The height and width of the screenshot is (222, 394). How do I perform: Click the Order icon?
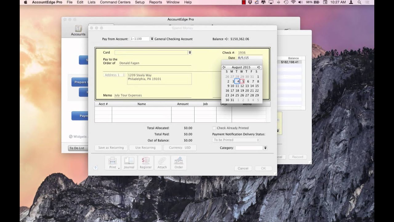coord(179,162)
